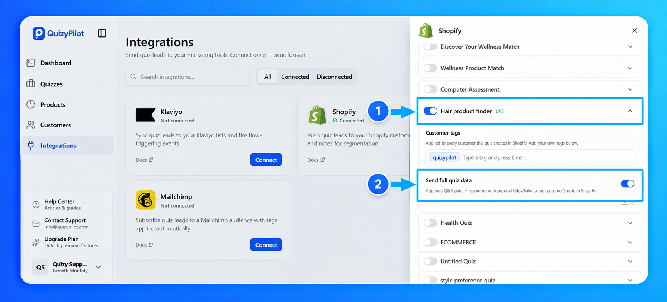Image resolution: width=667 pixels, height=302 pixels.
Task: Expand the ECOMMERCE row chevron
Action: 630,242
